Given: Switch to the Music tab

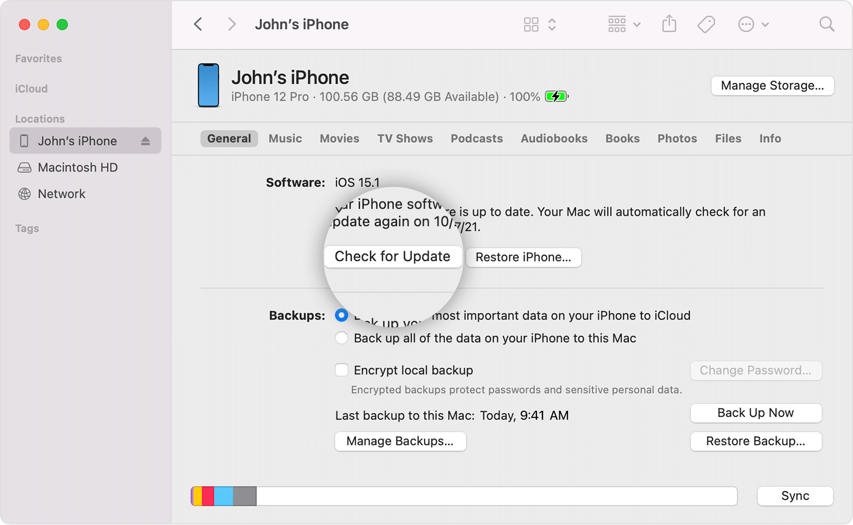Looking at the screenshot, I should [x=285, y=139].
